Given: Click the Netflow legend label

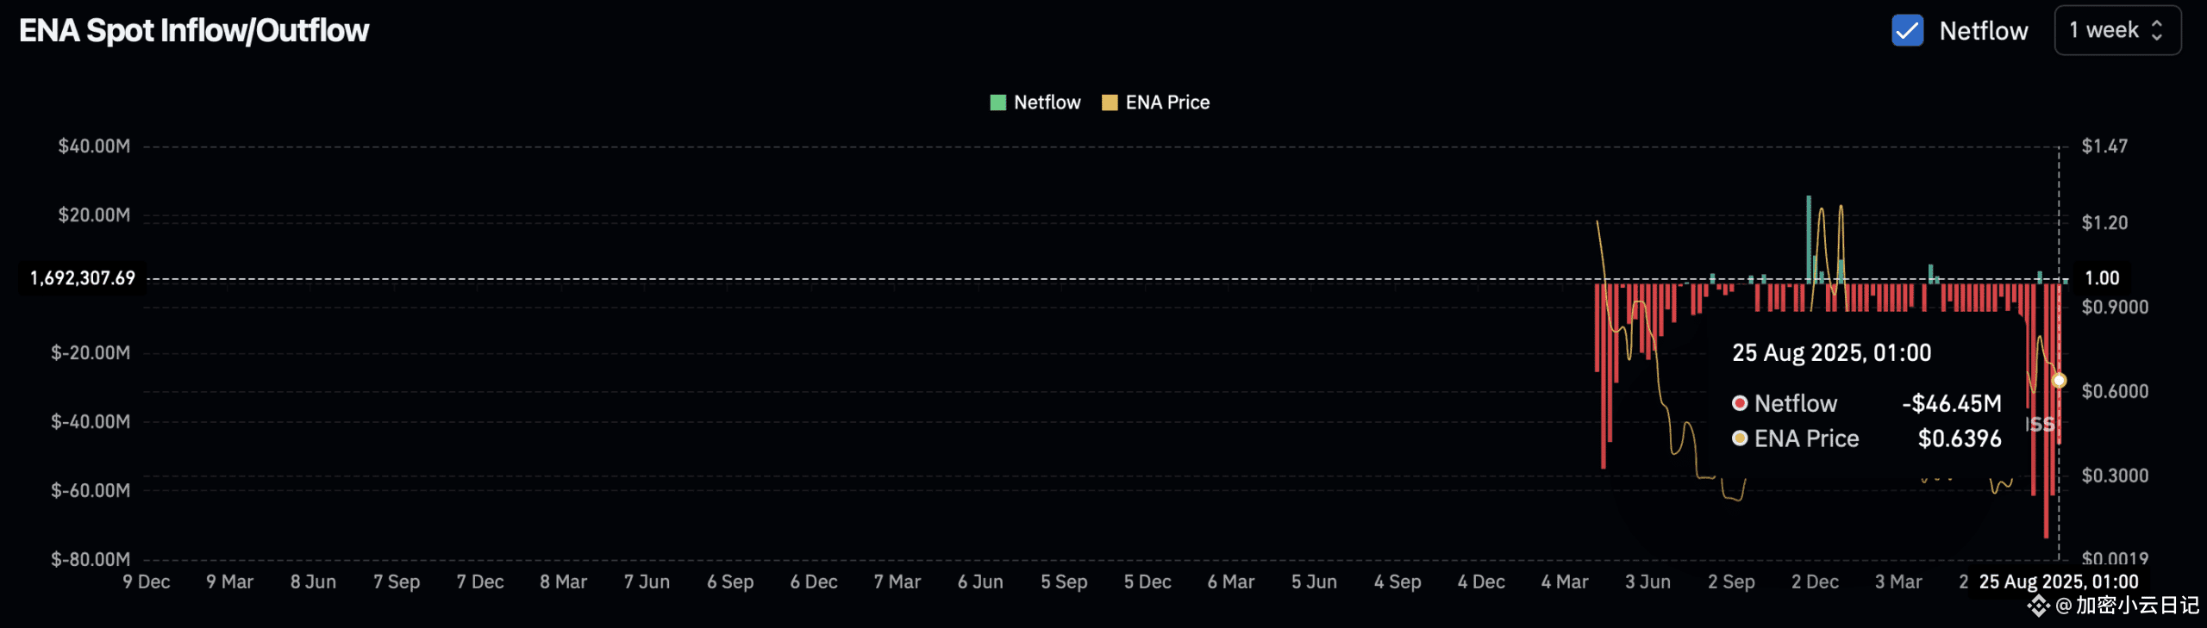Looking at the screenshot, I should (x=1047, y=103).
